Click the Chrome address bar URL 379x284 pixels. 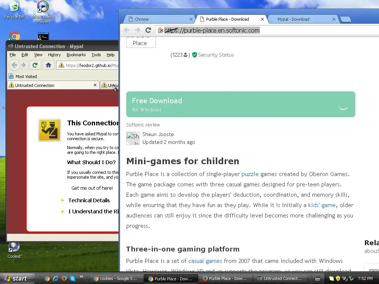[x=212, y=30]
